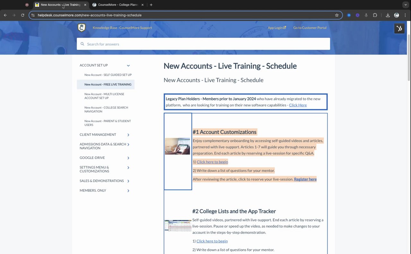The height and width of the screenshot is (254, 411).
Task: Expand the CLIENT MANAGEMENT chevron
Action: tap(128, 135)
